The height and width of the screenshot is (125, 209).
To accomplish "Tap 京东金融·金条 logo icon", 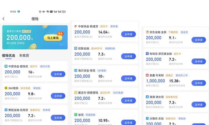I will [x=147, y=32].
